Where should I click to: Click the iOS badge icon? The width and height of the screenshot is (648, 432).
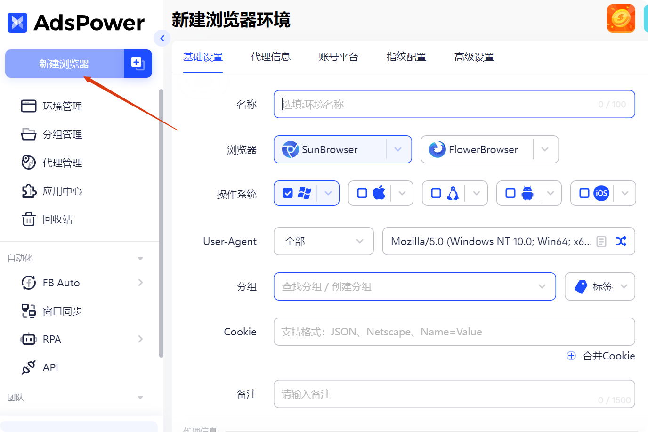click(x=601, y=193)
